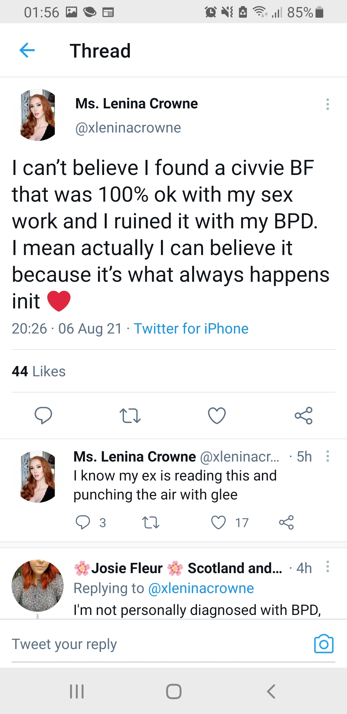The height and width of the screenshot is (714, 347).
Task: Open Josie Fleur's profile avatar
Action: (x=38, y=585)
